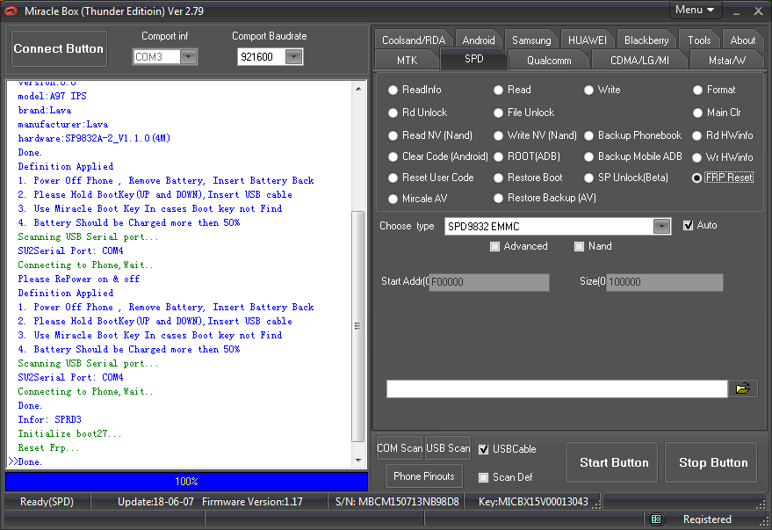Image resolution: width=772 pixels, height=530 pixels.
Task: Switch to the Qualcomm tab
Action: click(x=549, y=60)
